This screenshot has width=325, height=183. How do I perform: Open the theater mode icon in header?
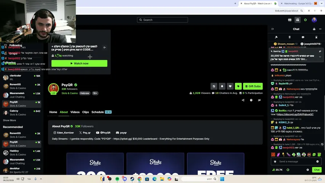290,20
